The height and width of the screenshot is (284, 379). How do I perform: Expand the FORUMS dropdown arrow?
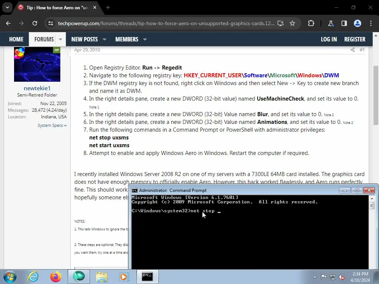pos(60,39)
